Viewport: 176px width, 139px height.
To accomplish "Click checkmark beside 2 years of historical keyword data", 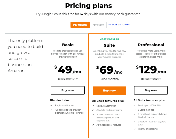I will click(134, 122).
